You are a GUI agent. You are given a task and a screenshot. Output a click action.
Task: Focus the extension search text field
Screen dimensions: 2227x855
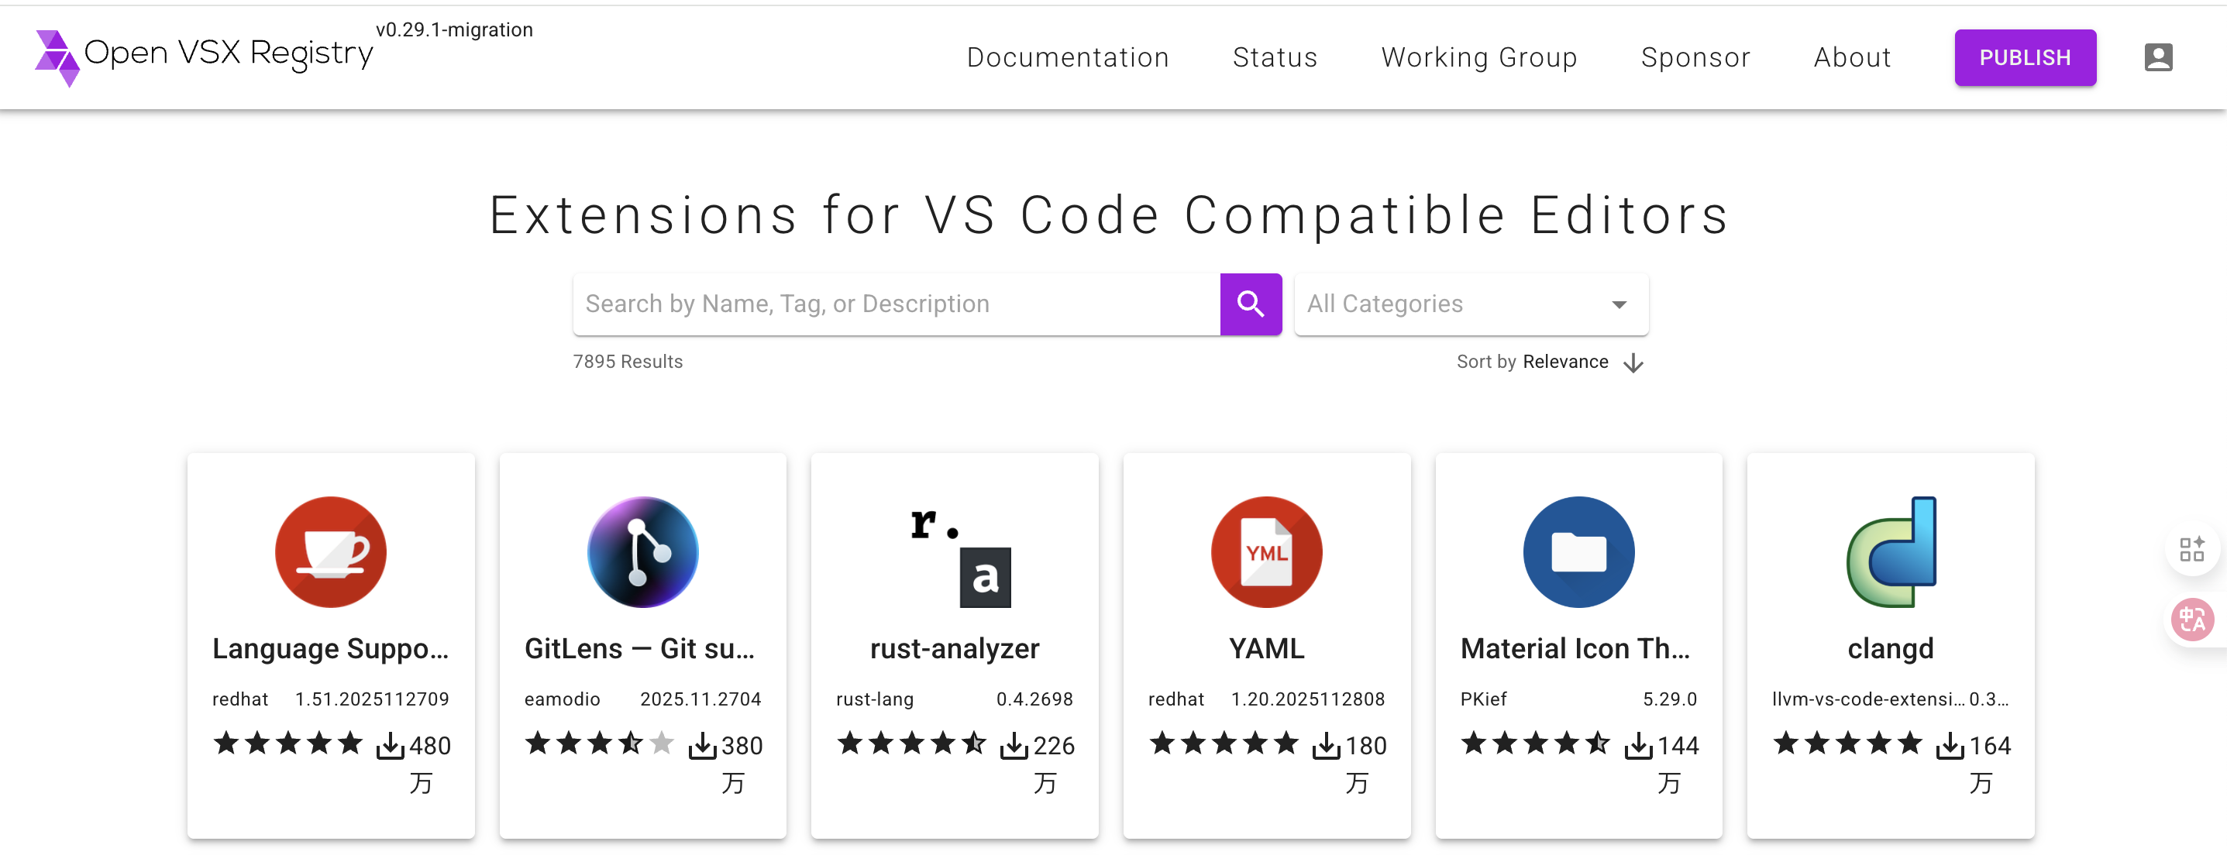tap(896, 304)
